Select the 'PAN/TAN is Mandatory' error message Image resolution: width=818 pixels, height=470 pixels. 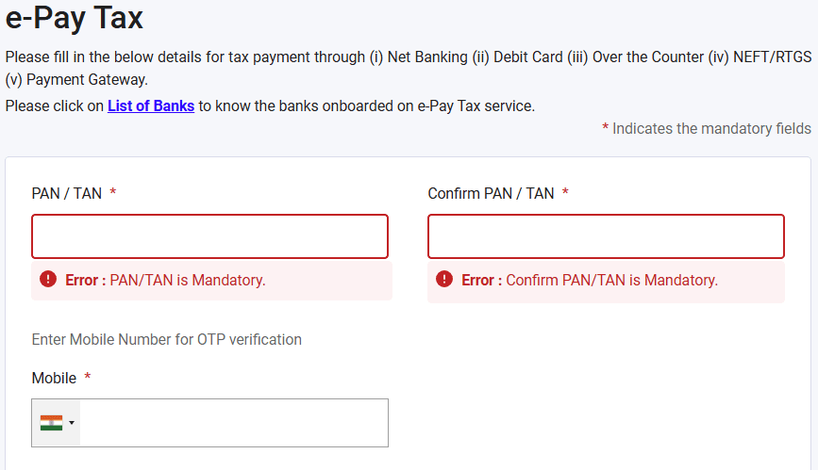coord(165,280)
